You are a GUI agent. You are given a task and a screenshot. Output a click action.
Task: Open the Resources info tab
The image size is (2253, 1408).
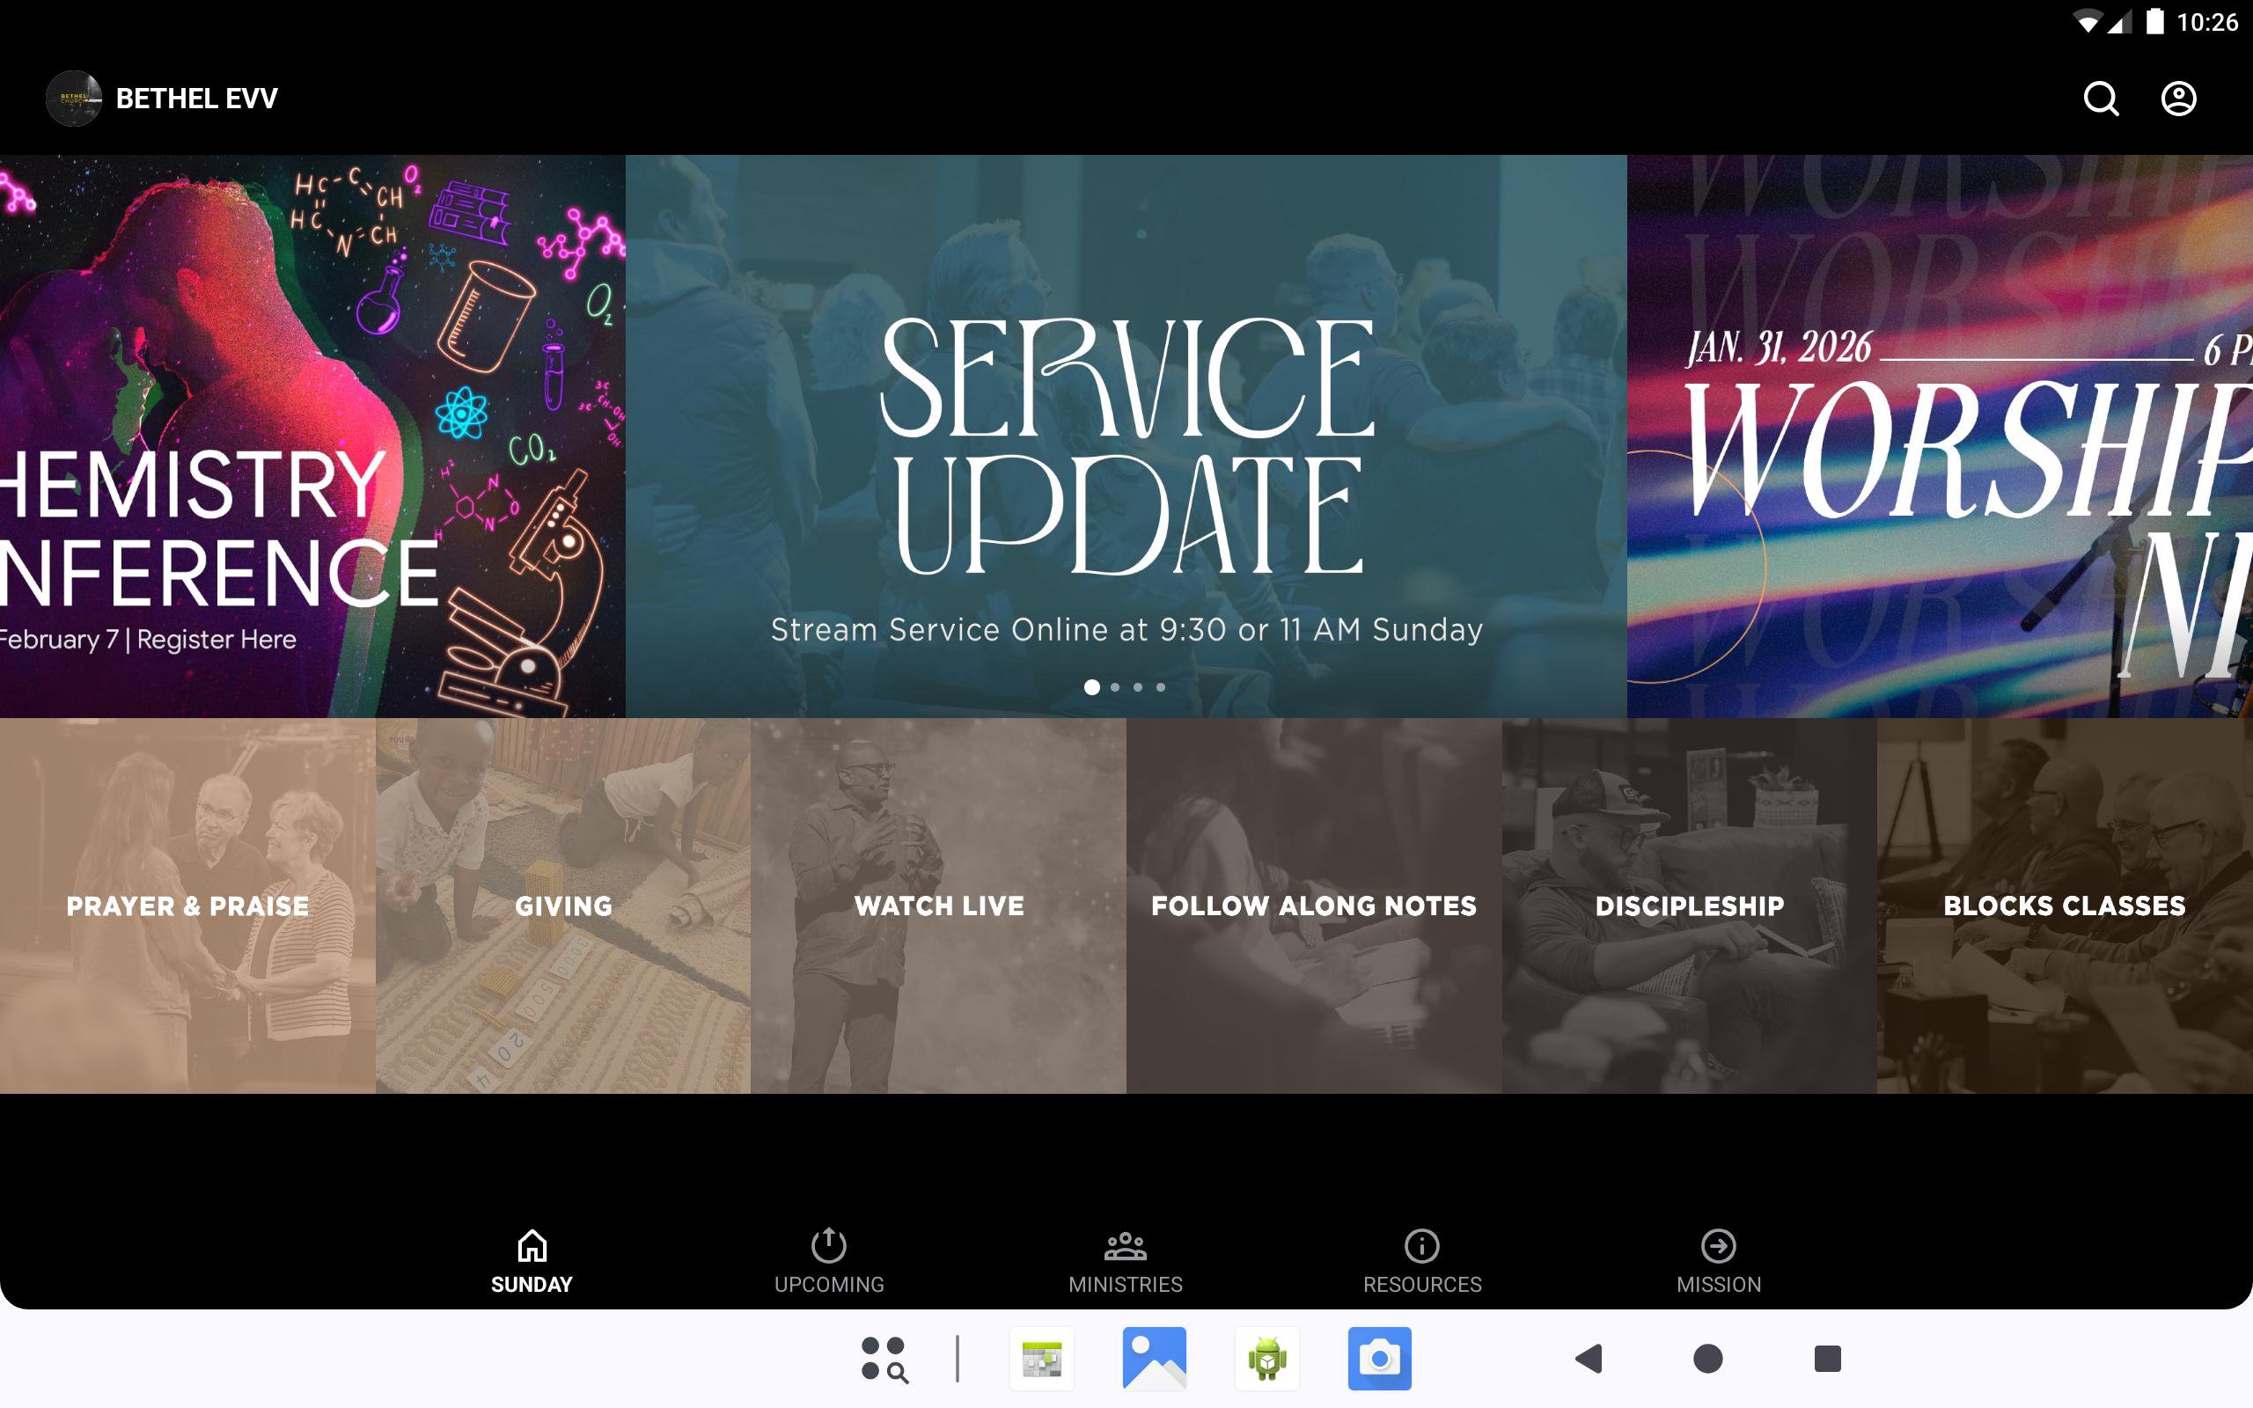(x=1421, y=1261)
